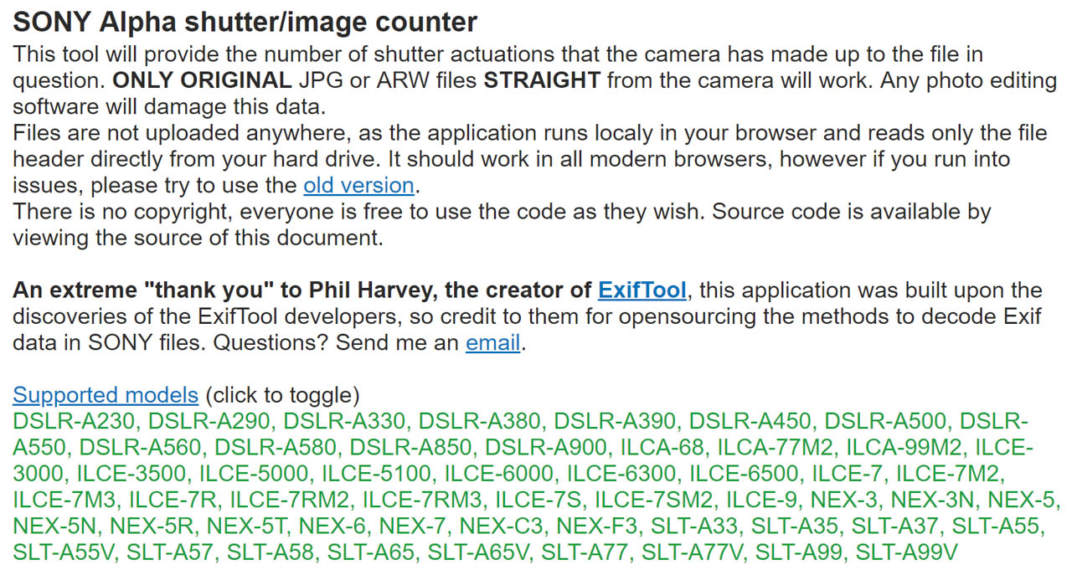Click the ILCE-9 model entry
Viewport: 1072px width, 575px height.
[x=761, y=501]
